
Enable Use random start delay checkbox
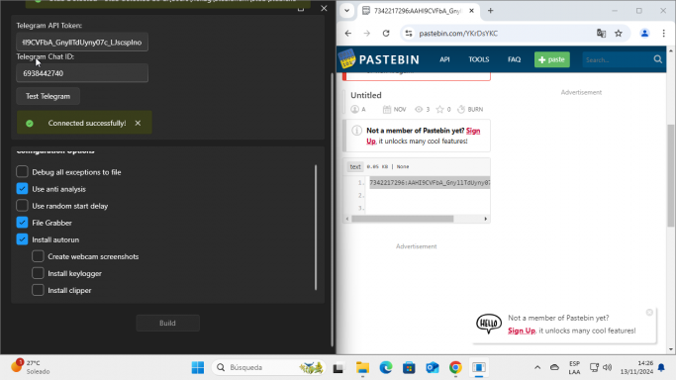[22, 206]
